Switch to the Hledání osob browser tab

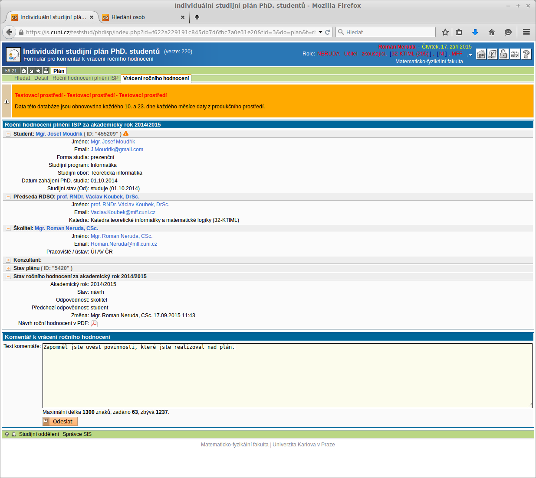tap(142, 17)
